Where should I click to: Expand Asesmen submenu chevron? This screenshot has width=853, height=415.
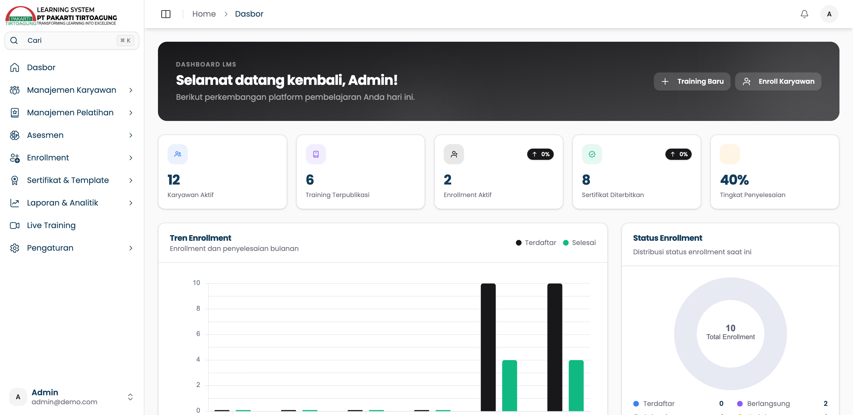[131, 135]
